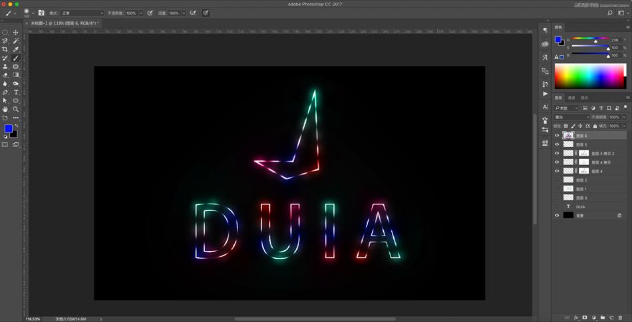
Task: Hide the 图层 4 拷贝 2 layer
Action: coord(557,153)
